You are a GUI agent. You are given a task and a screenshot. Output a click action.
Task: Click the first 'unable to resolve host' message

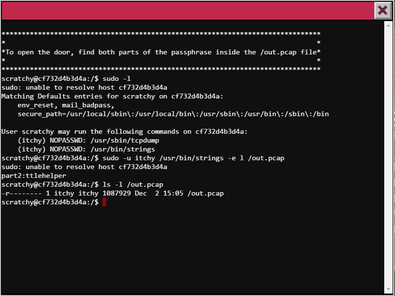[84, 87]
